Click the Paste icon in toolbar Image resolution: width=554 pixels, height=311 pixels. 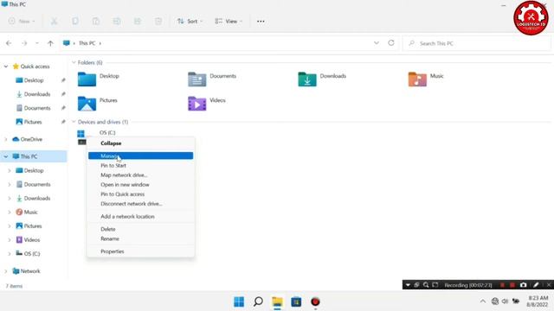point(96,21)
